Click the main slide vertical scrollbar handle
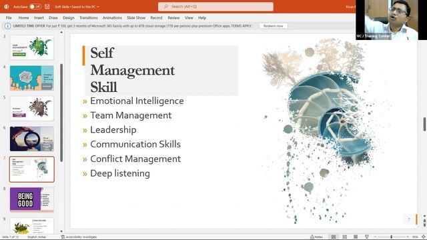 click(x=424, y=124)
